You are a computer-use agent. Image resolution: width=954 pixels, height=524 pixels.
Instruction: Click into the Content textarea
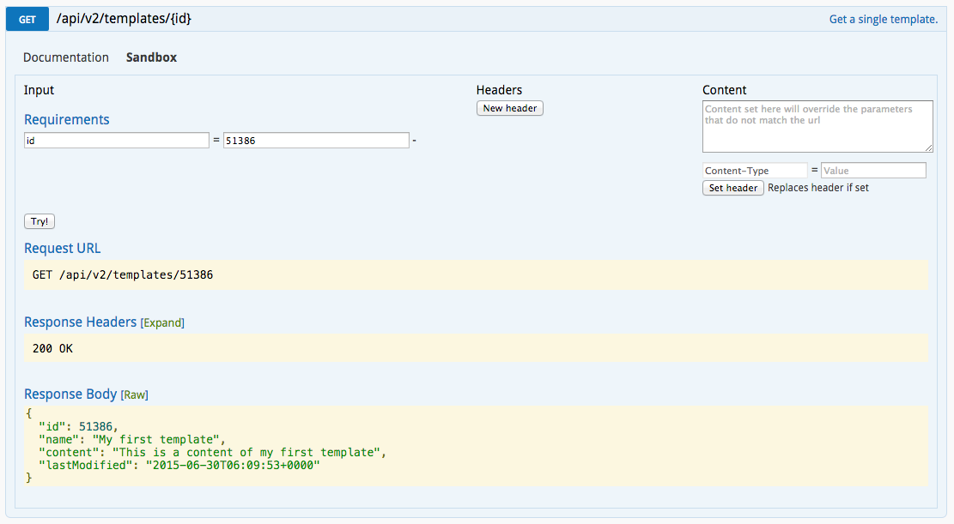tap(817, 126)
